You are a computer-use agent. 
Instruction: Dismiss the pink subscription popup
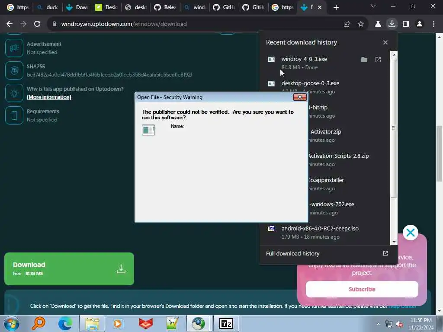tap(410, 233)
